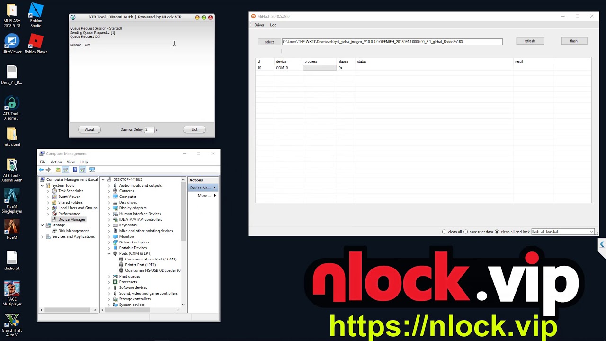
Task: Select Task Scheduler in console tree
Action: [x=71, y=191]
